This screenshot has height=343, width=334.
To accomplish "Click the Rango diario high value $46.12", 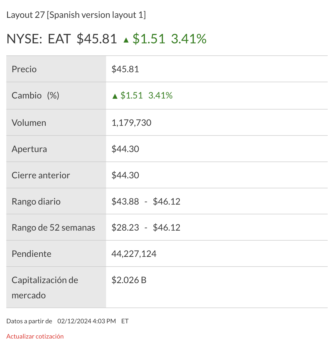I will [x=166, y=201].
